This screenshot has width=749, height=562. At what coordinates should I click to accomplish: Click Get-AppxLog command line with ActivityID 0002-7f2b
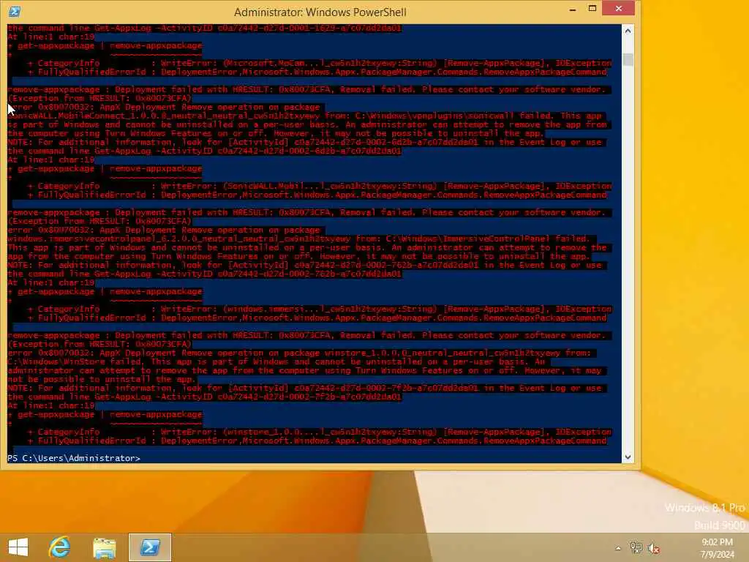tap(205, 397)
